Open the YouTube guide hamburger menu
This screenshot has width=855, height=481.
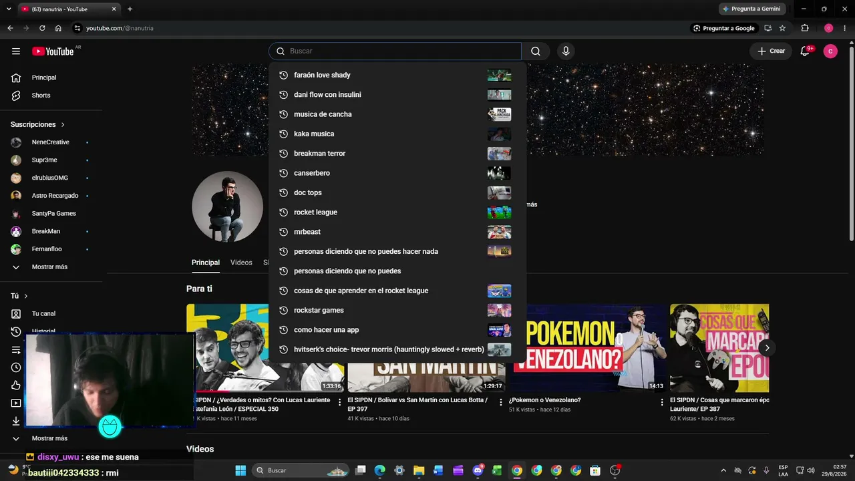[16, 51]
